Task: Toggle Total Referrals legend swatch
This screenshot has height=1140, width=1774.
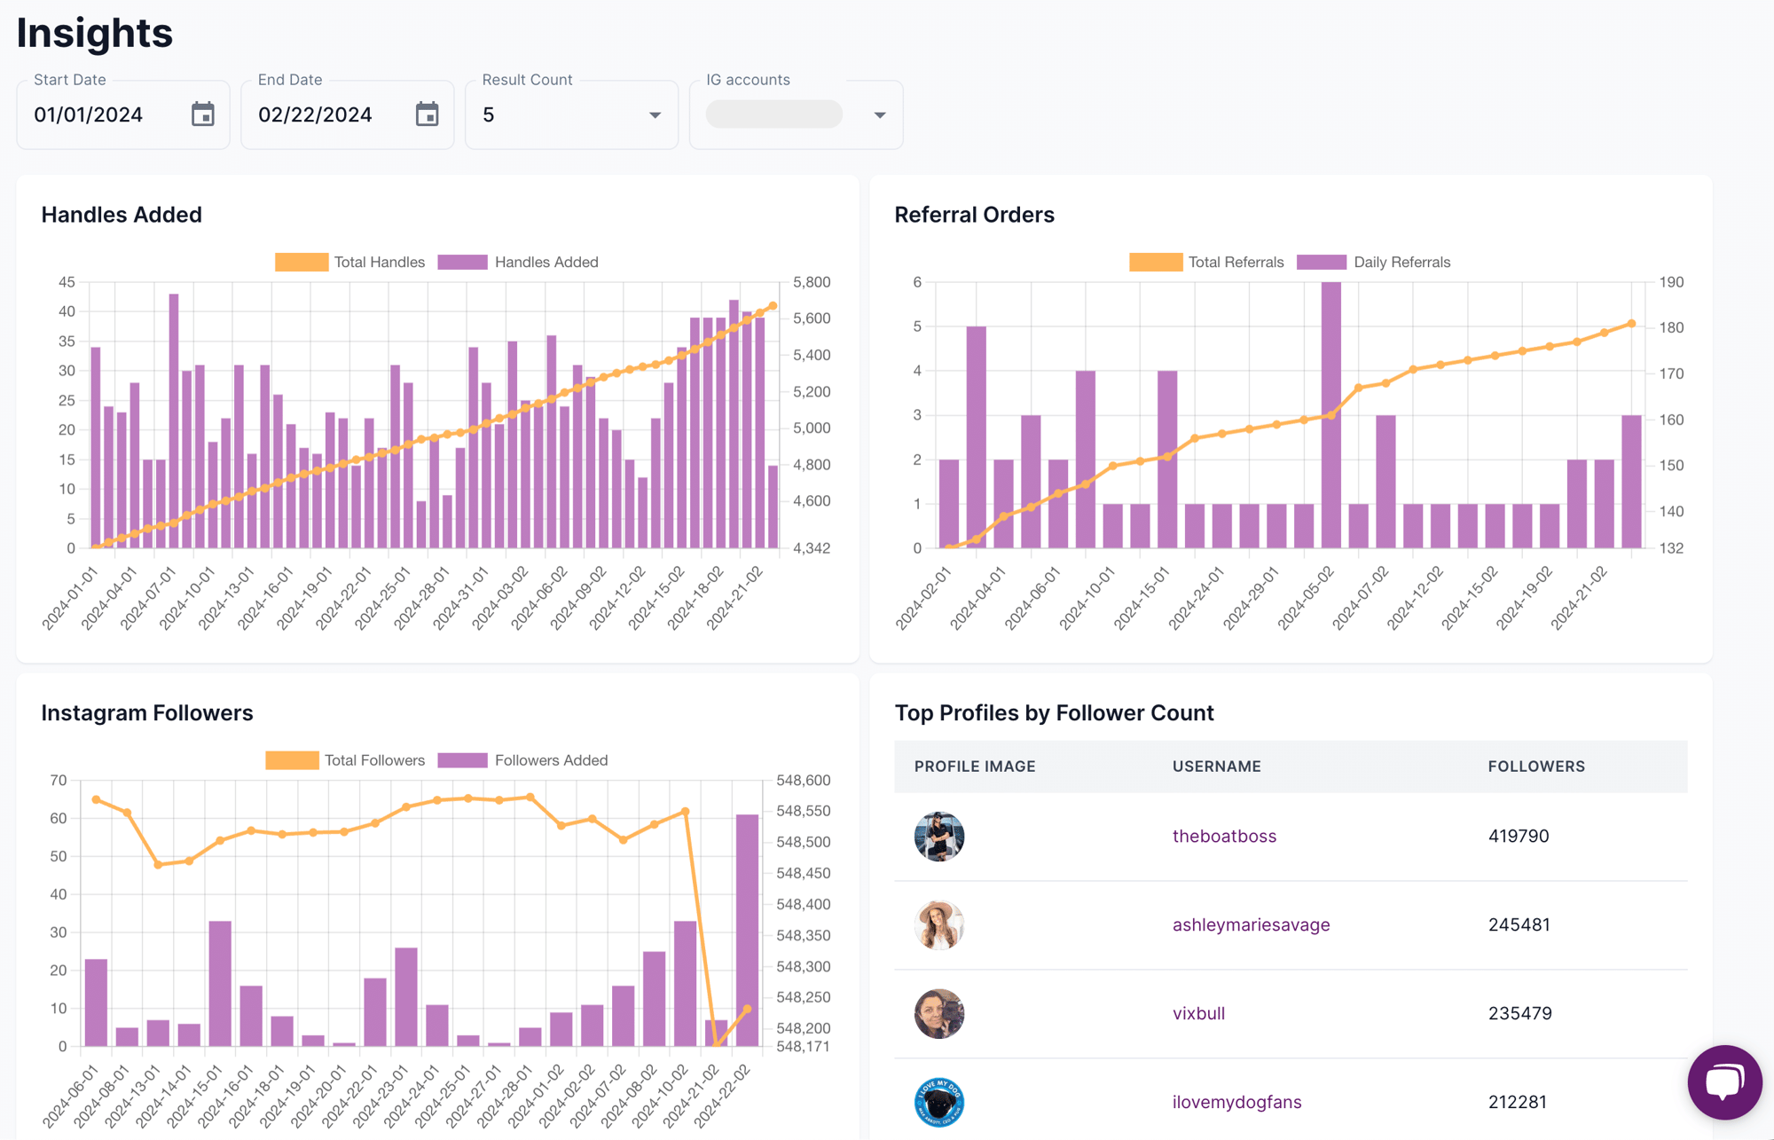Action: [x=1155, y=262]
